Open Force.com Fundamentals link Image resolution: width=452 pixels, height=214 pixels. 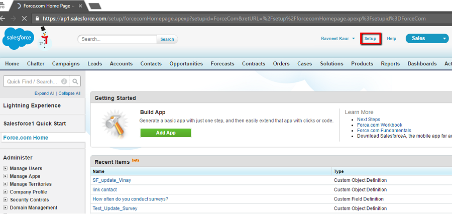[x=384, y=131]
